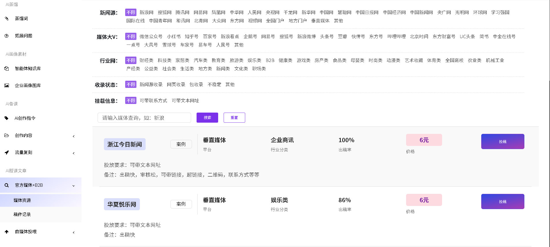The width and height of the screenshot is (550, 247).
Task: Click the rocket icon beside 流量复刻
Action: coord(7,153)
